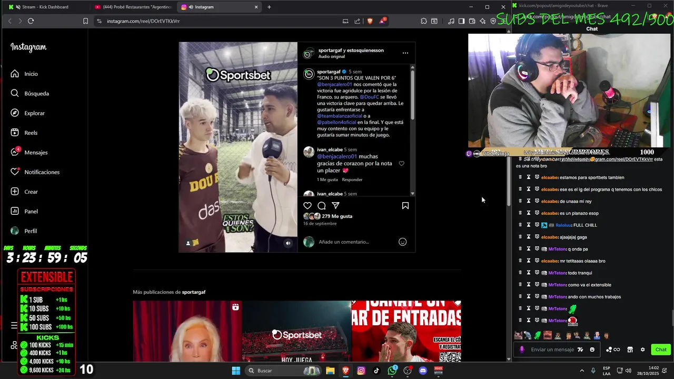Open browser extensions puzzle icon
Image resolution: width=674 pixels, height=379 pixels.
424,21
